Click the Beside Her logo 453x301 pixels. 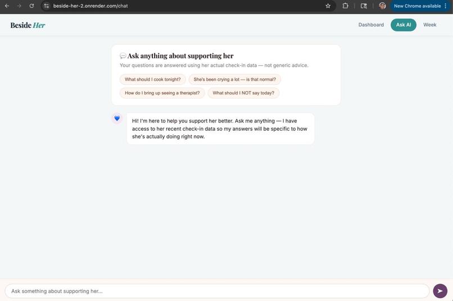pyautogui.click(x=28, y=25)
